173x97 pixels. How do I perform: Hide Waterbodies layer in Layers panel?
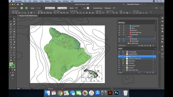[x=119, y=61]
